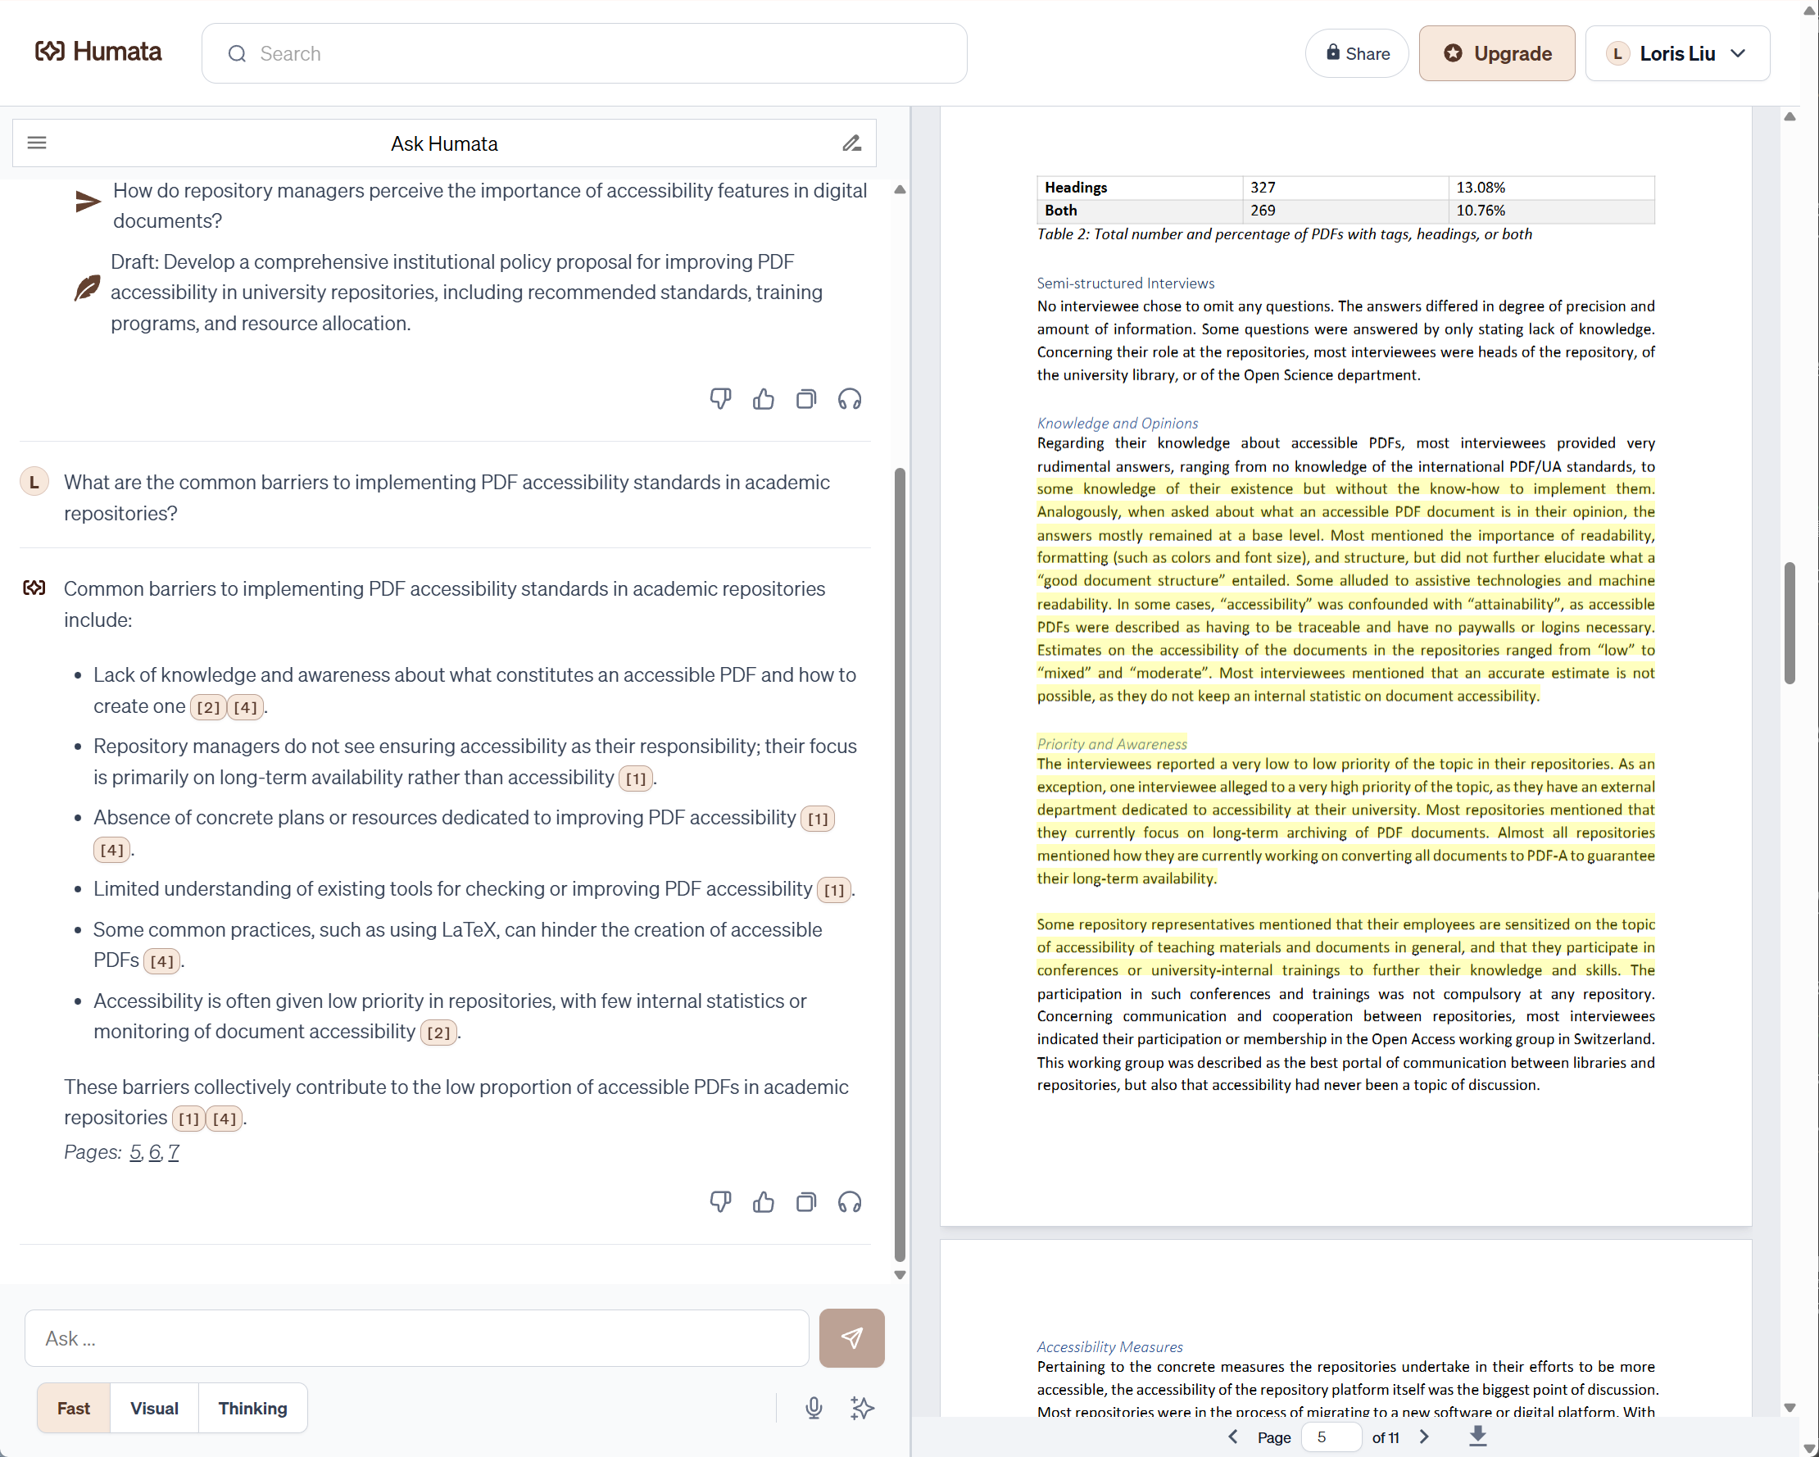Listen to answer with headphones icon
The image size is (1819, 1457).
849,1201
